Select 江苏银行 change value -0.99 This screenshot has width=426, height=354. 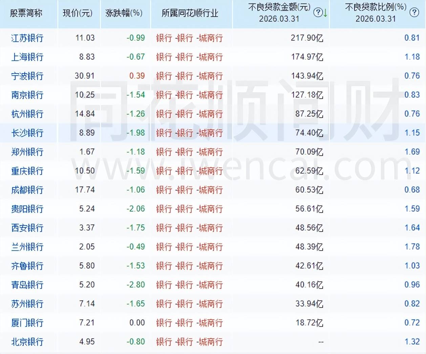click(x=136, y=38)
